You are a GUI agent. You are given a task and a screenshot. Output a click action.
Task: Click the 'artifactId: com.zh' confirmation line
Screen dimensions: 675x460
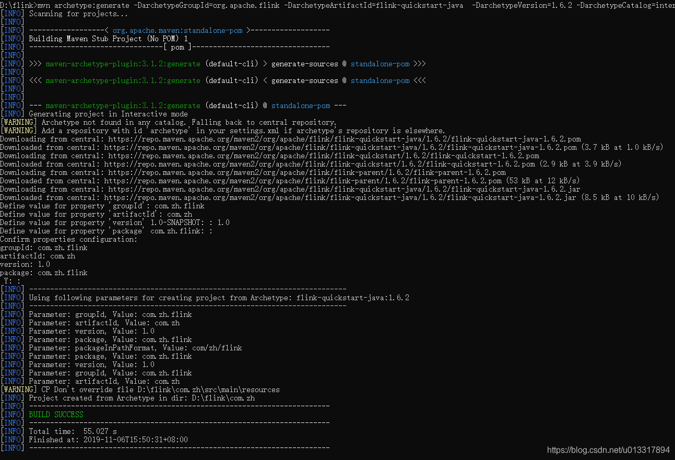[38, 256]
